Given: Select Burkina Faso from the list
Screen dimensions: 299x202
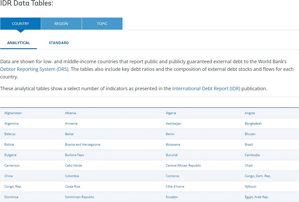Looking at the screenshot, I should point(74,155).
